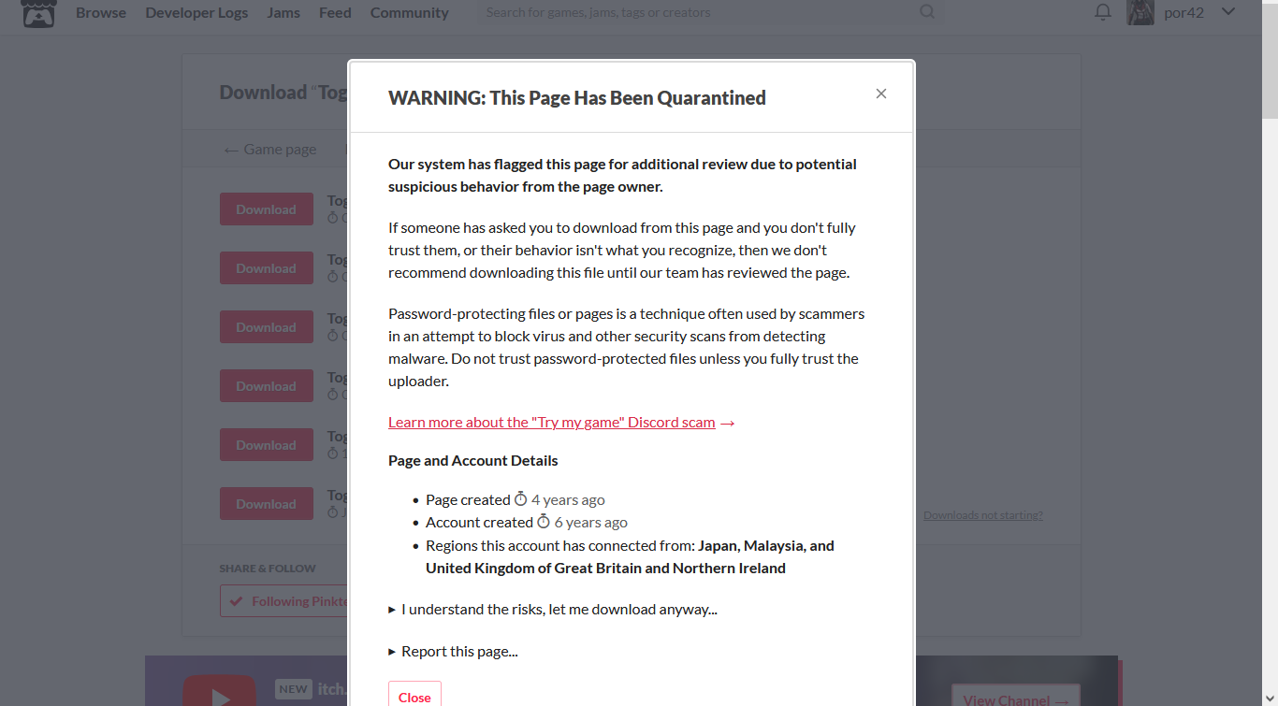Select Community in the top navigation
This screenshot has width=1278, height=706.
(409, 12)
